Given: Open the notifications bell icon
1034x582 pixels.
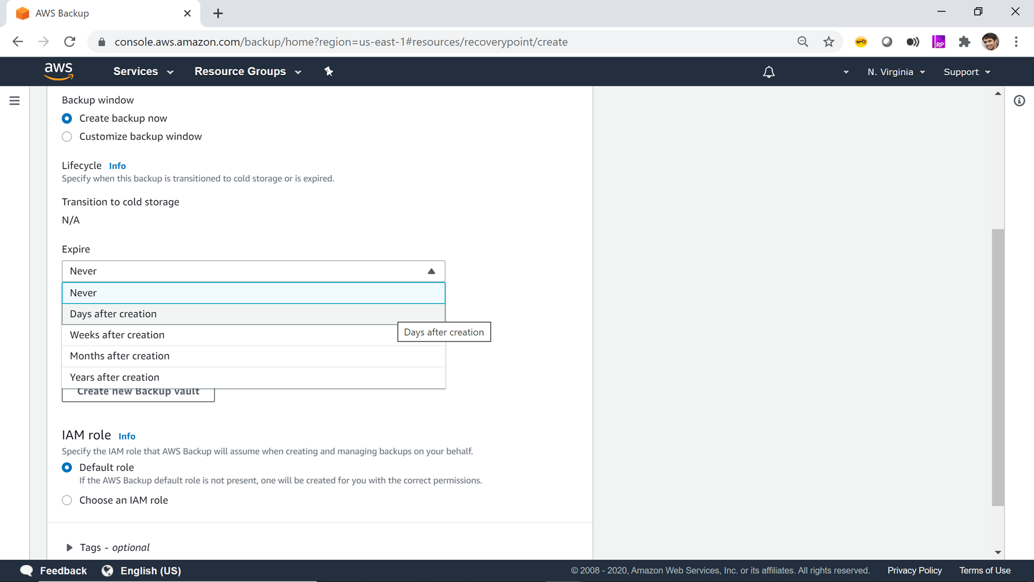Looking at the screenshot, I should (x=769, y=72).
